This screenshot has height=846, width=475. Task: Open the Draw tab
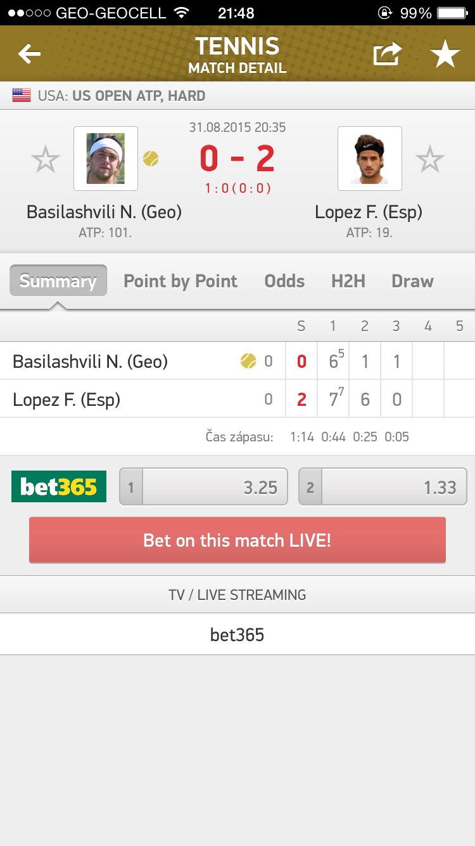(x=412, y=281)
